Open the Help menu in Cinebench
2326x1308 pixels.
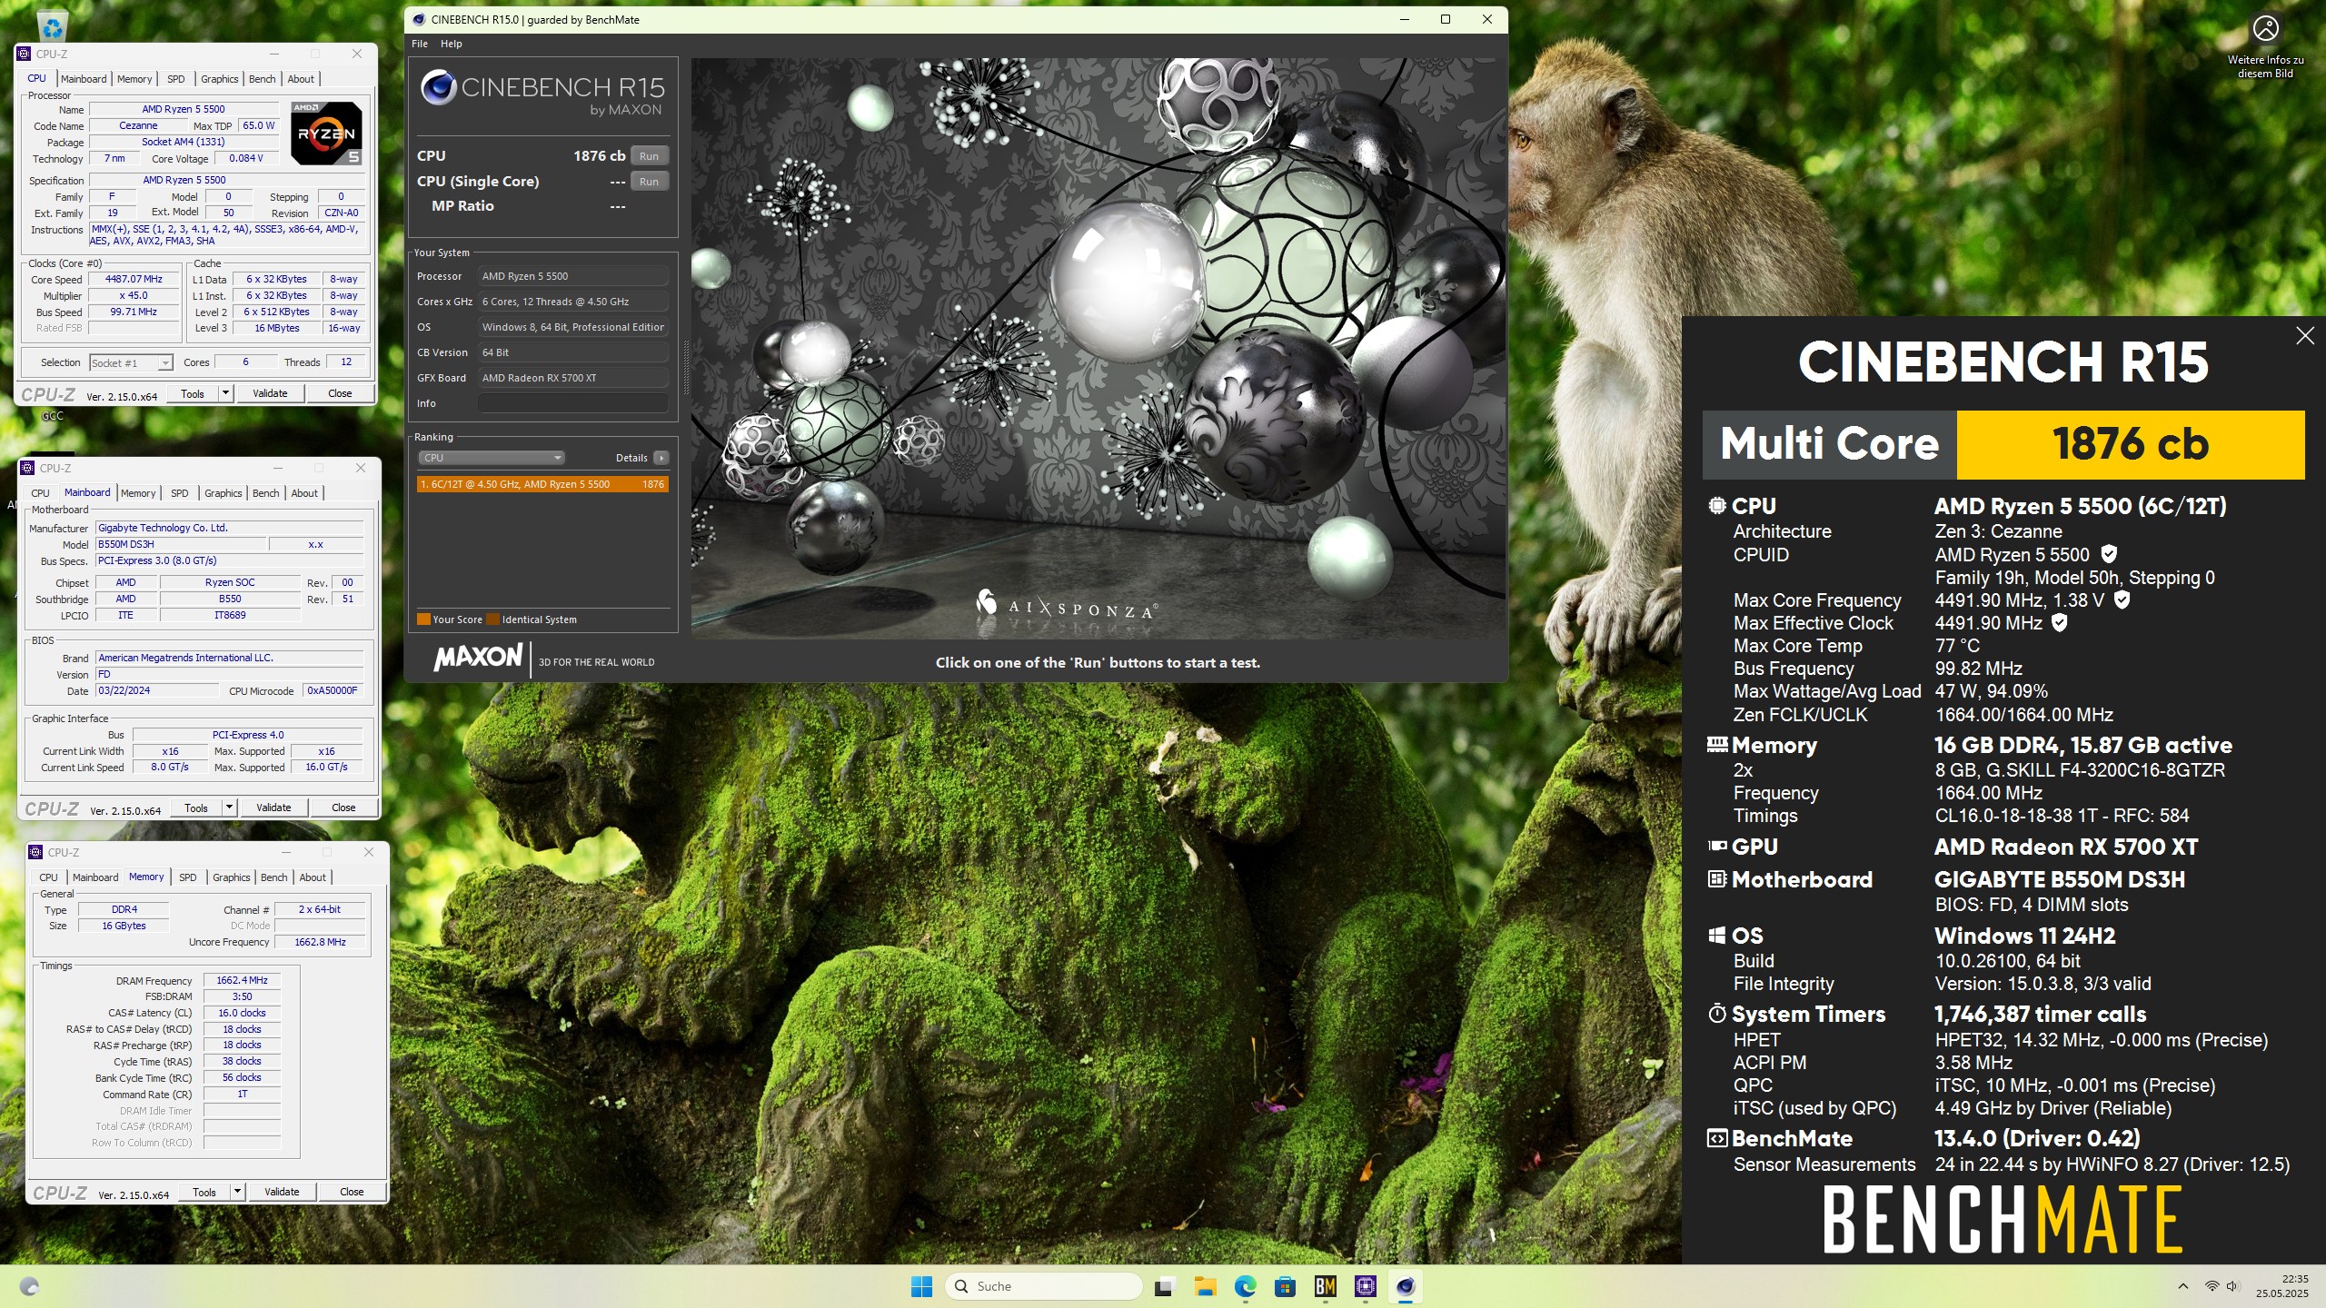[452, 44]
